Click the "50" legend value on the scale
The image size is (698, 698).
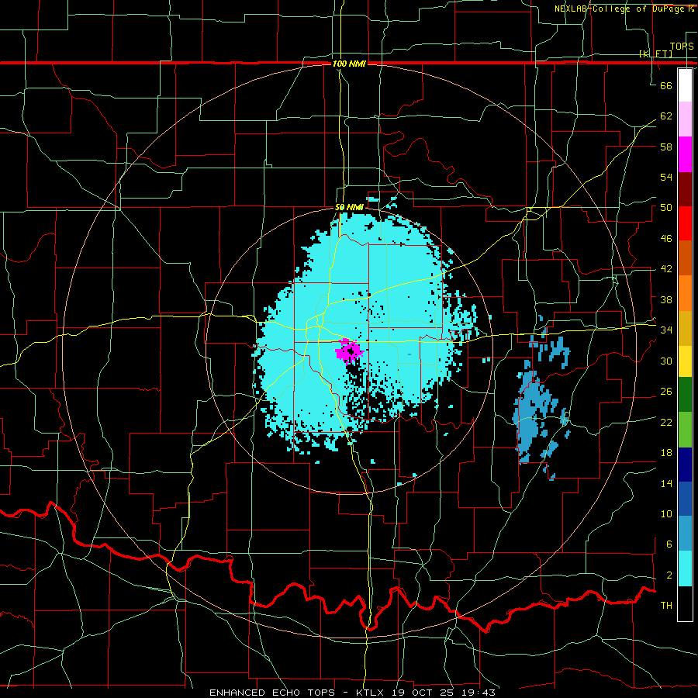[x=666, y=208]
